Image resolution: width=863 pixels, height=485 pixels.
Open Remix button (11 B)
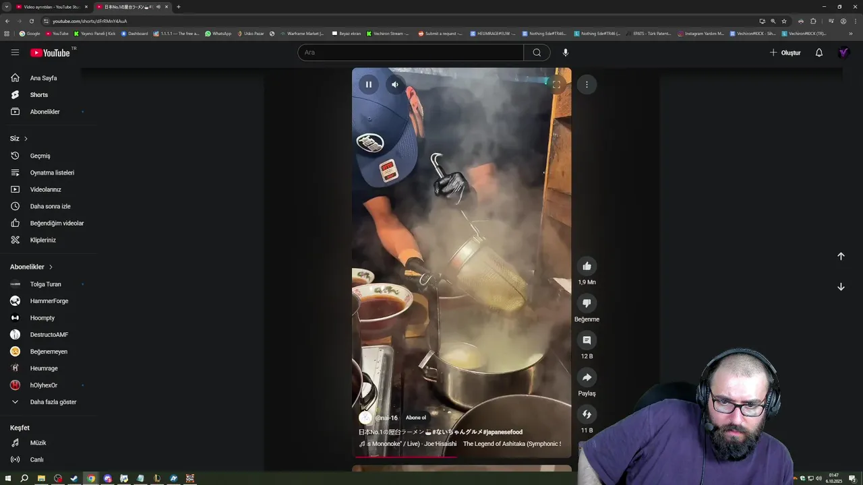(x=587, y=414)
